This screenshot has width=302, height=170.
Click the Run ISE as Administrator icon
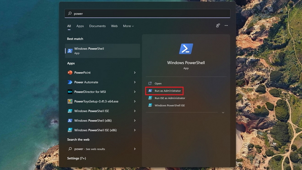click(x=150, y=98)
